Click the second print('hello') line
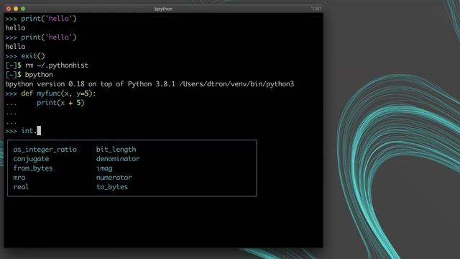Image resolution: width=460 pixels, height=259 pixels. 41,37
